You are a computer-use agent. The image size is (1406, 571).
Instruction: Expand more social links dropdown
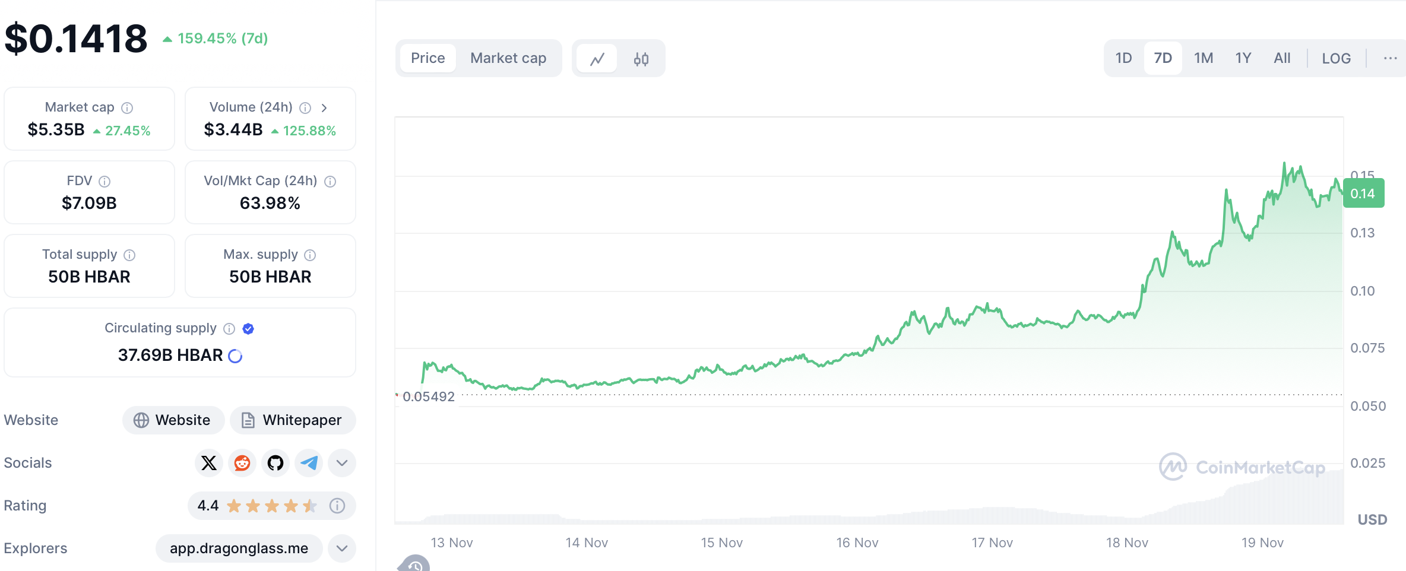[x=342, y=463]
